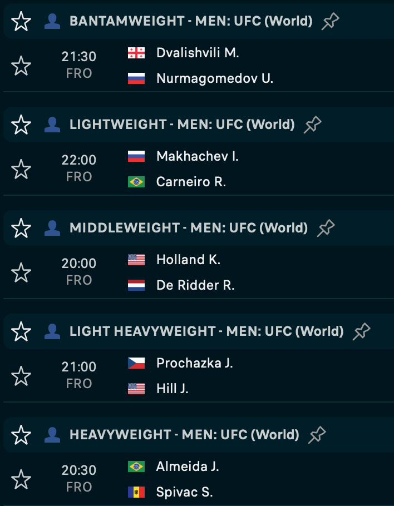
Task: Favorite the Bantamweight UFC category star
Action: tap(21, 22)
